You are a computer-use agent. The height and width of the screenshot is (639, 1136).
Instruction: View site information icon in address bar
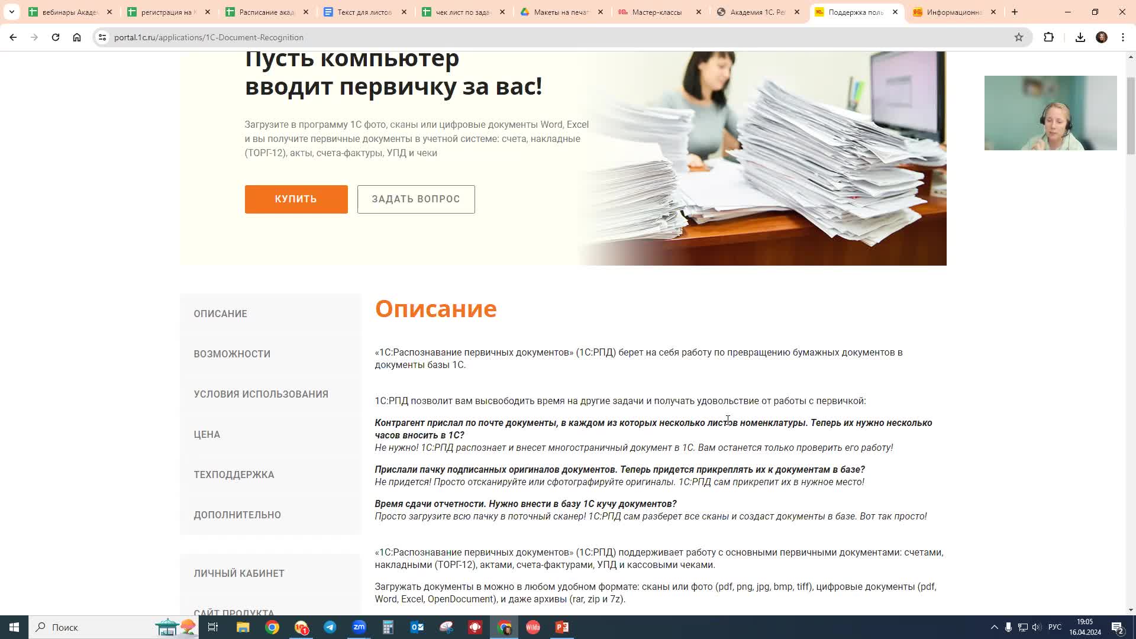(x=102, y=37)
